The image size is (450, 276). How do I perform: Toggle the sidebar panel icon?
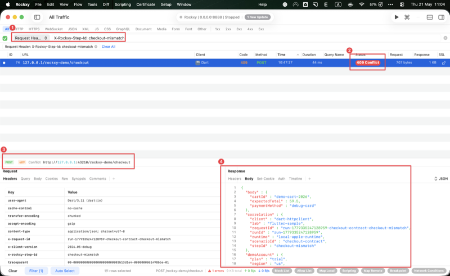(37, 17)
